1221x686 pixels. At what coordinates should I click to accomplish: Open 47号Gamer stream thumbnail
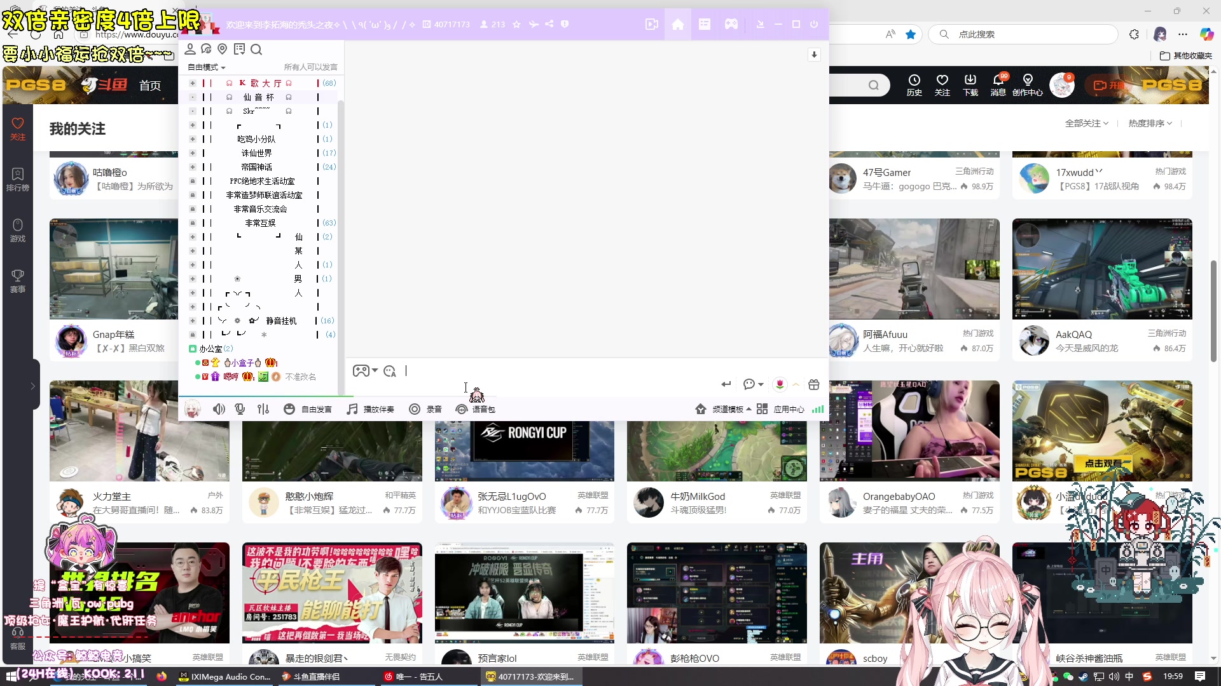coord(914,154)
